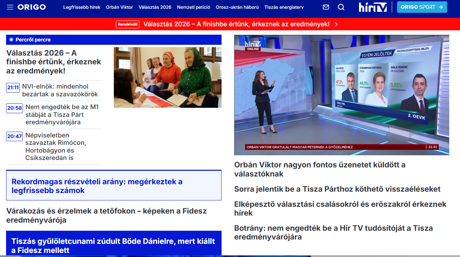Image resolution: width=460 pixels, height=257 pixels.
Task: Select the 21:11 timestamp entry
Action: pos(13,88)
